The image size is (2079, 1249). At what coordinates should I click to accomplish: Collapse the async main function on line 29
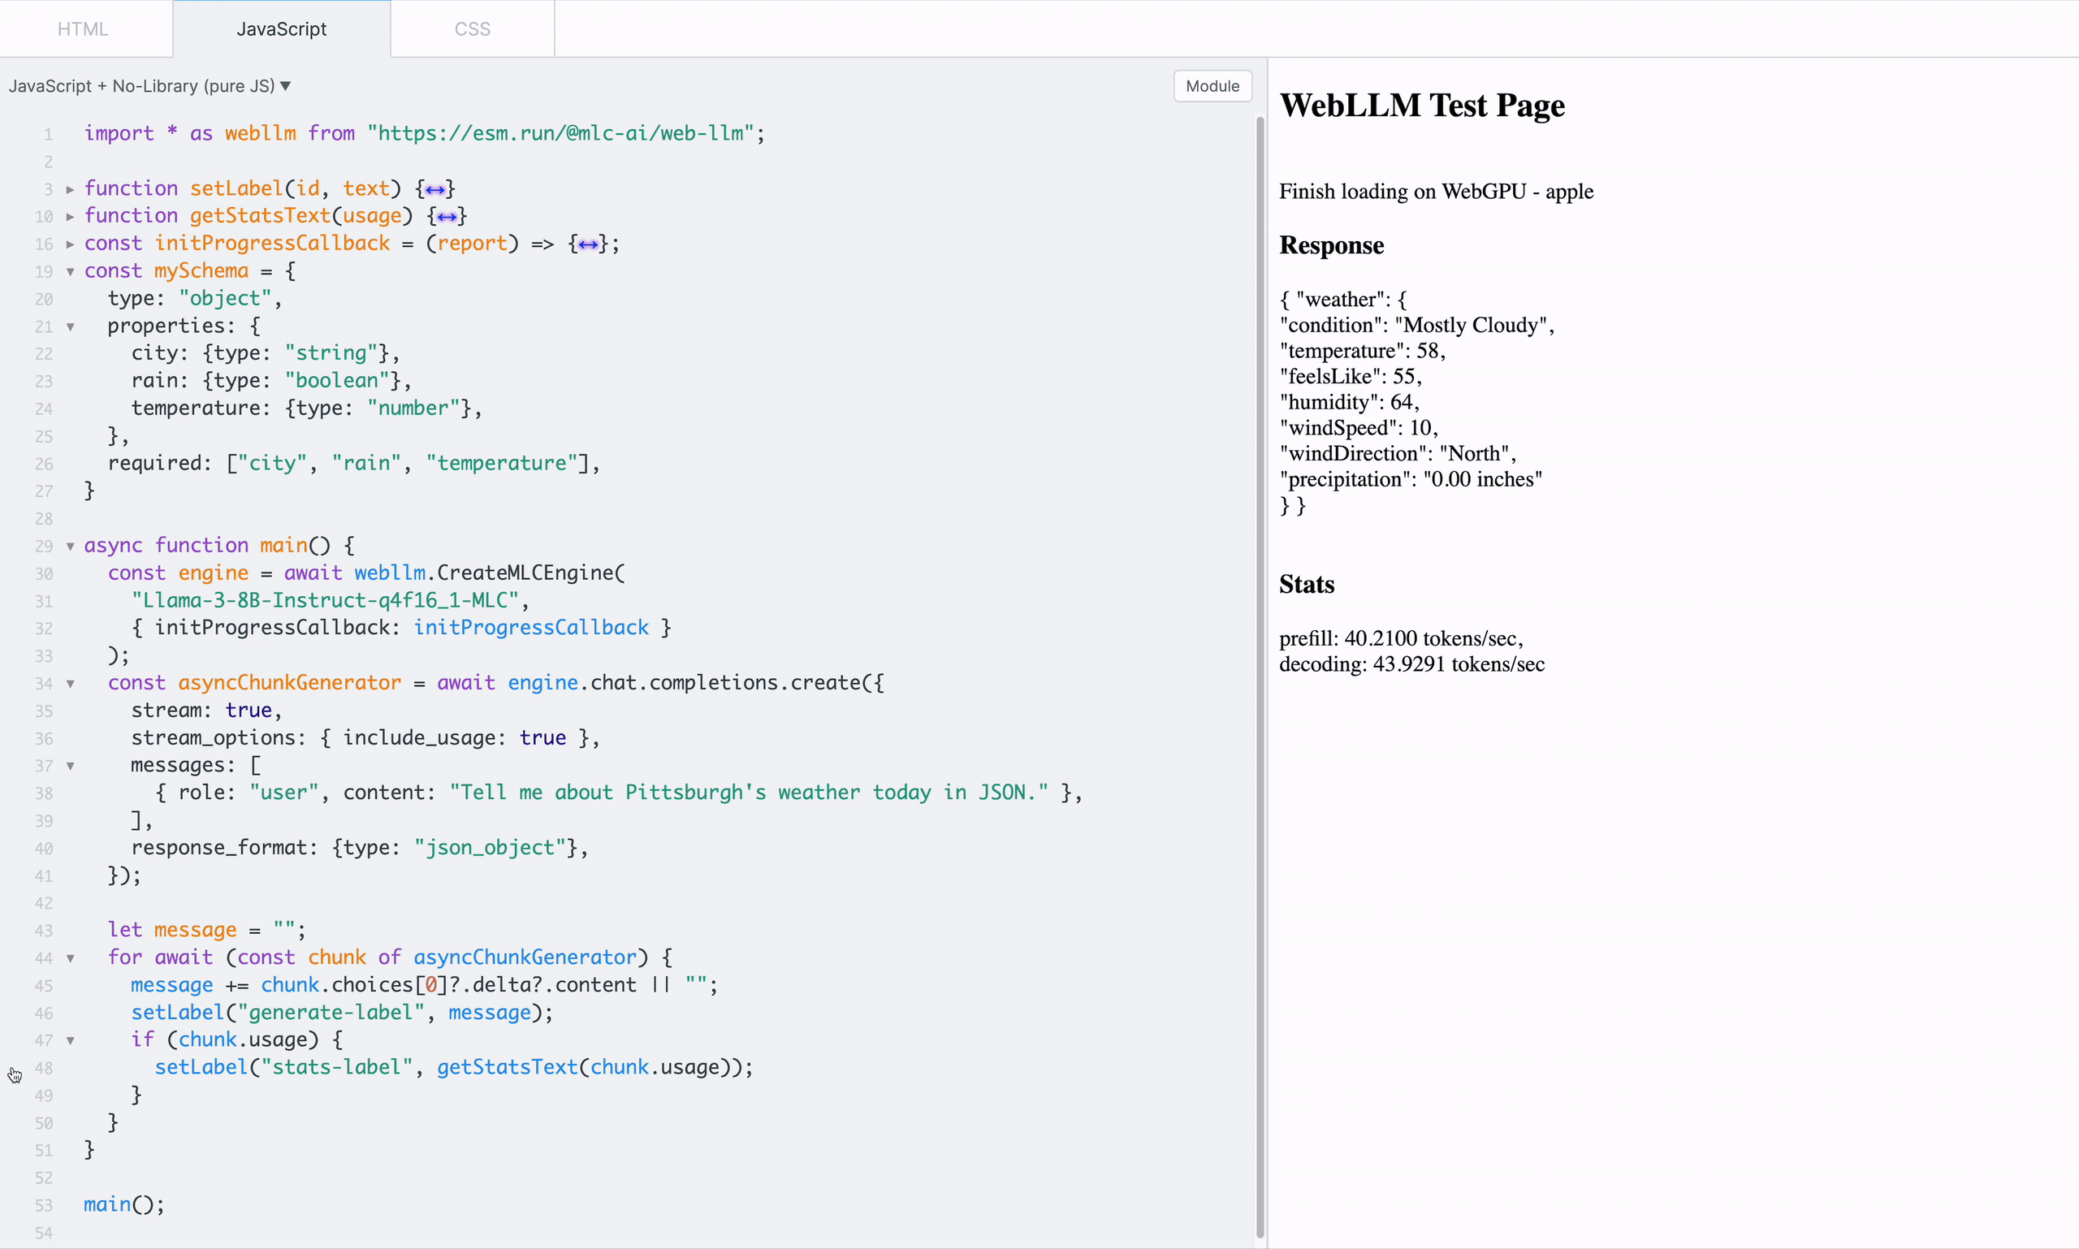click(x=70, y=547)
